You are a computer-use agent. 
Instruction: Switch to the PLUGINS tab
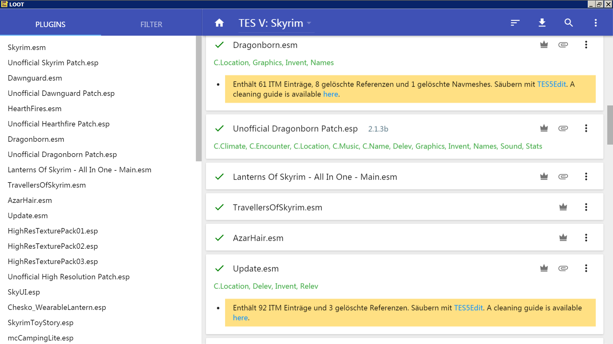[50, 25]
